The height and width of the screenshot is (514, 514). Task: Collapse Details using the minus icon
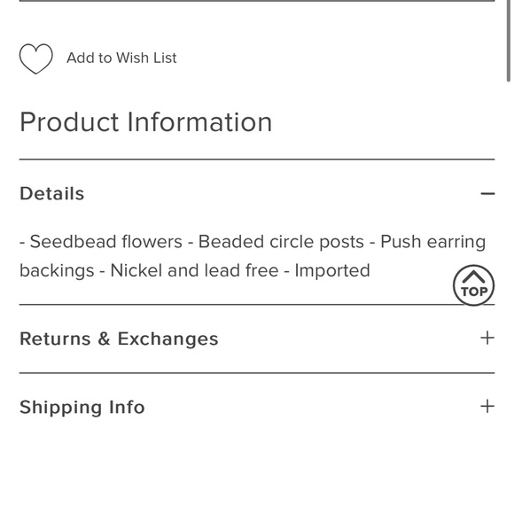click(x=487, y=194)
